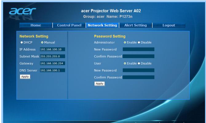Viewport: 206px width, 123px height.
Task: Click the User Confirm Password field
Action: (x=138, y=77)
